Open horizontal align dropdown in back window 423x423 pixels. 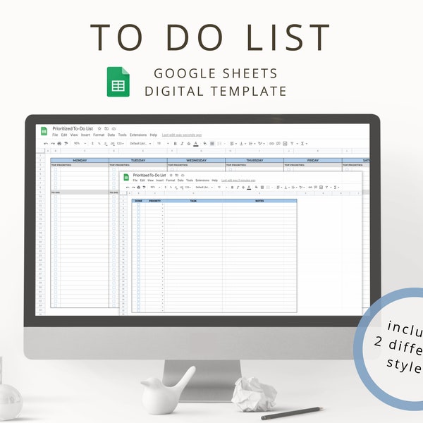pos(233,144)
